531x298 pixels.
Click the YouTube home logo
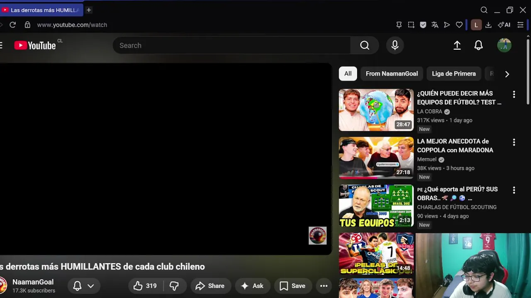click(35, 46)
